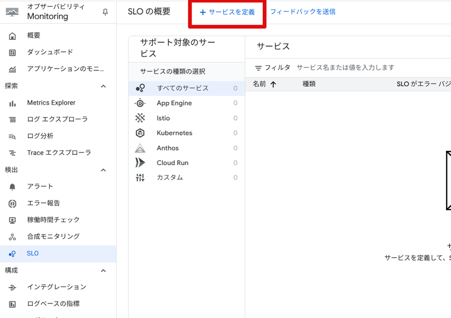The width and height of the screenshot is (451, 318).
Task: Click the すべてのサービス icon
Action: tap(140, 88)
